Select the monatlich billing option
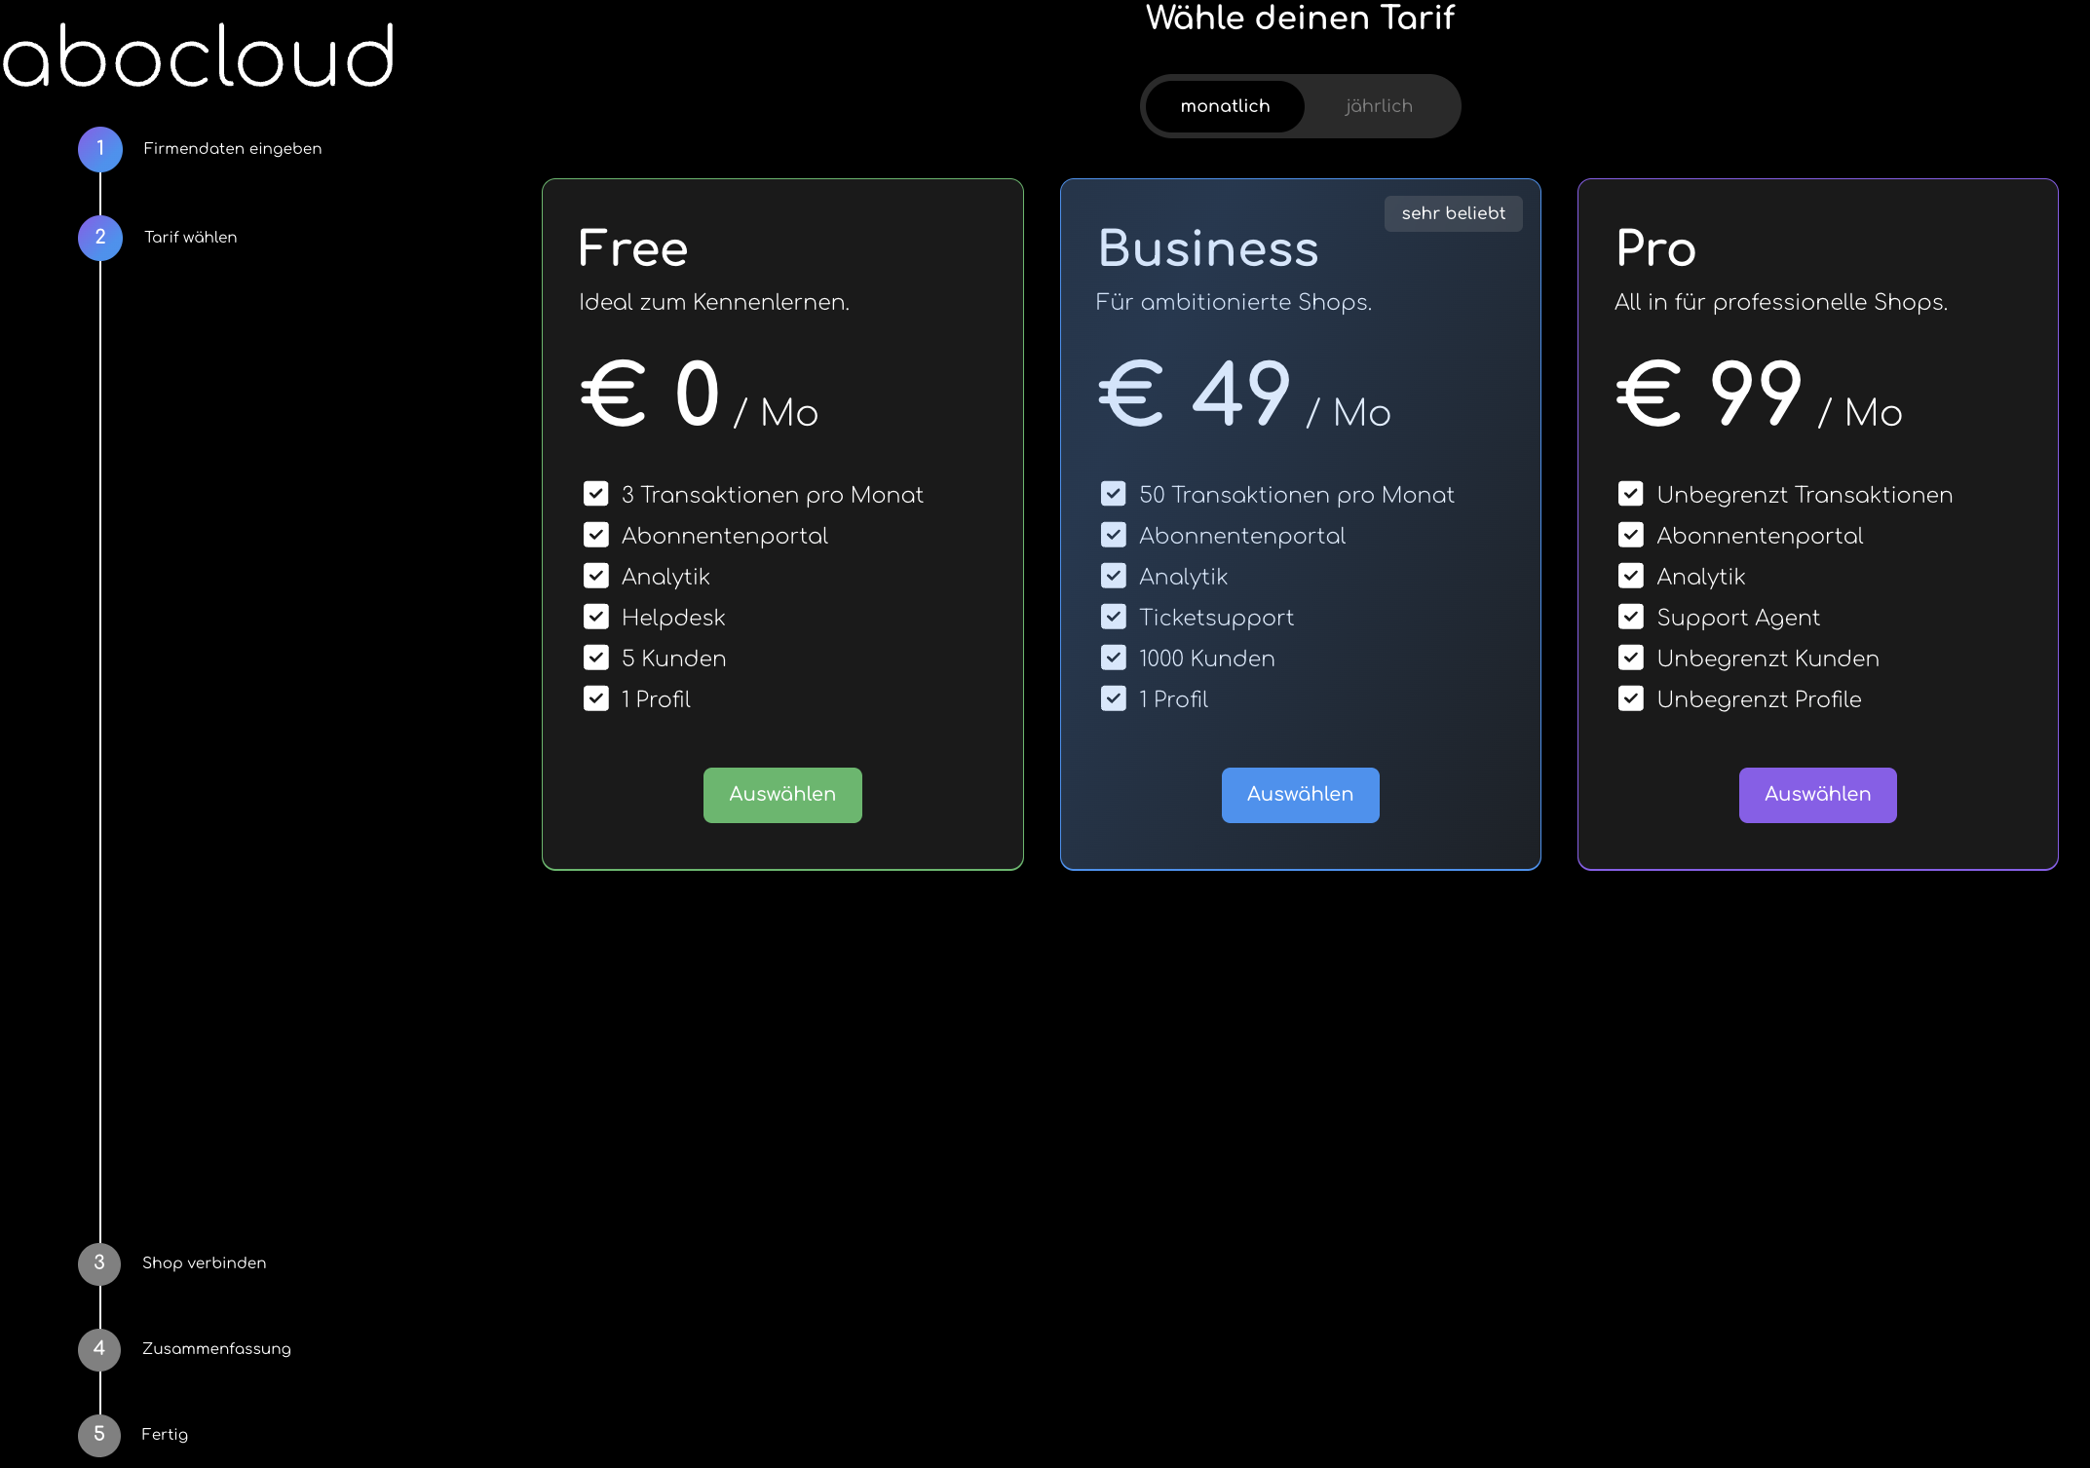Viewport: 2090px width, 1468px height. tap(1225, 106)
